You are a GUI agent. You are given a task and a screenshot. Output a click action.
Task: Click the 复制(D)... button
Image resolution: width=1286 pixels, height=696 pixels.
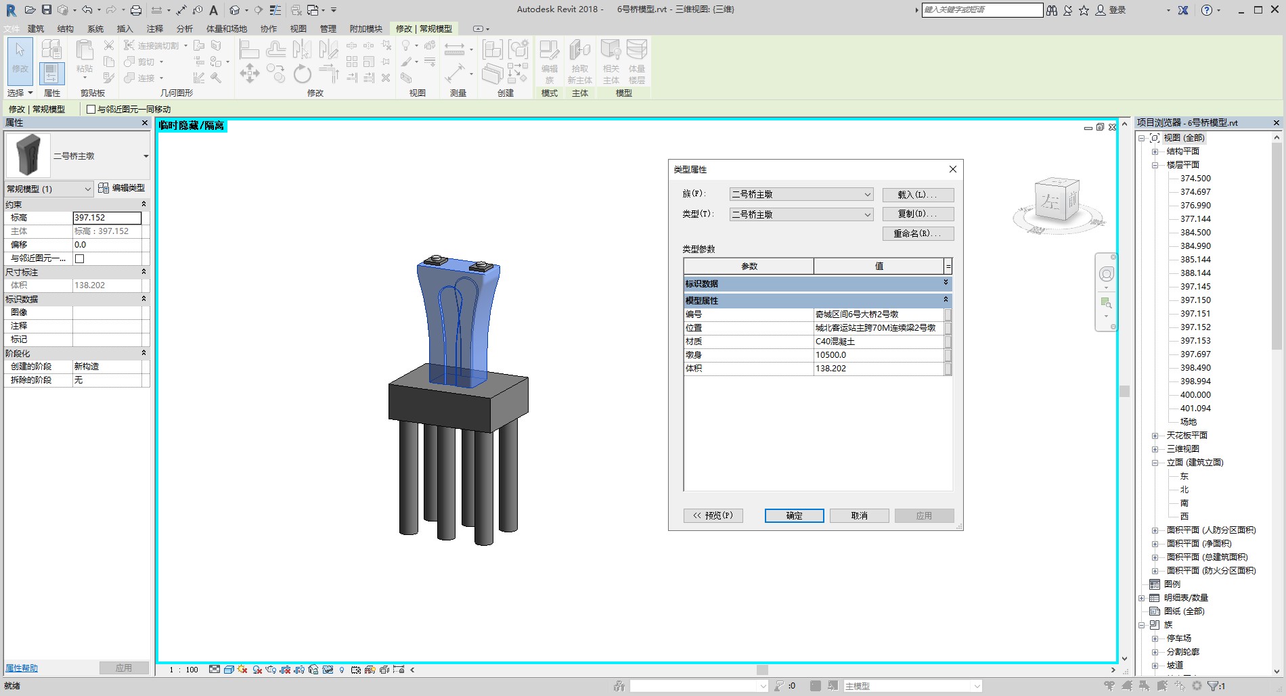click(x=918, y=214)
